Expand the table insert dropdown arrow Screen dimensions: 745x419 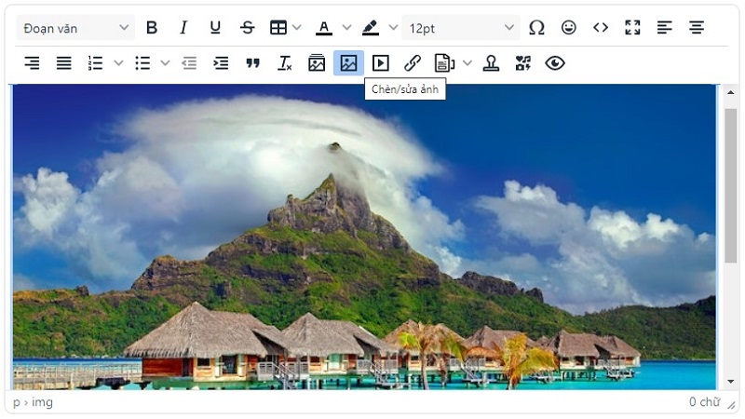[297, 28]
